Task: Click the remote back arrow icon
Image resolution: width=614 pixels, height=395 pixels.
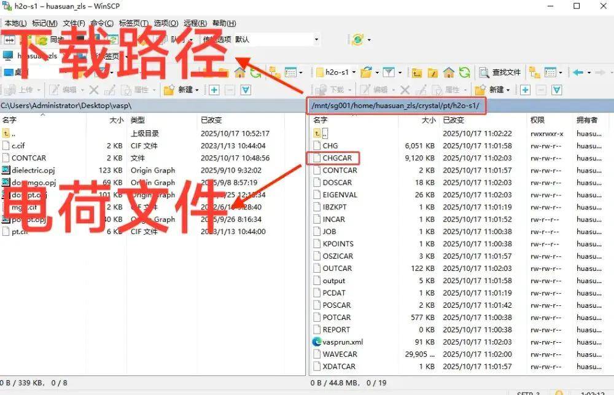Action: point(578,72)
